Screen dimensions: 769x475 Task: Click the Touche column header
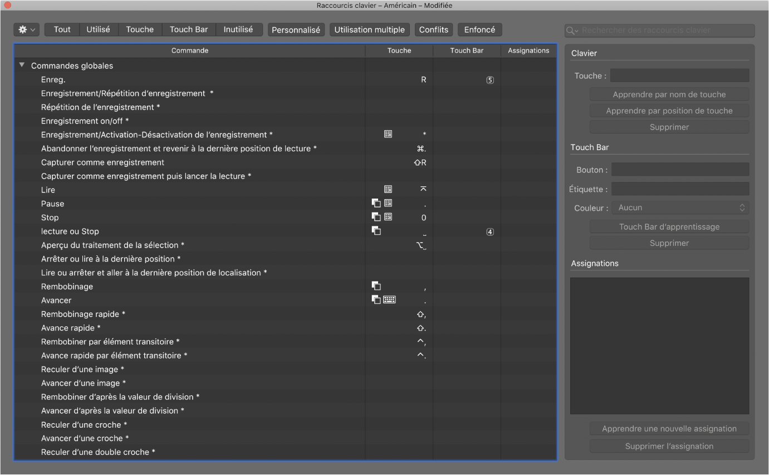pos(399,51)
